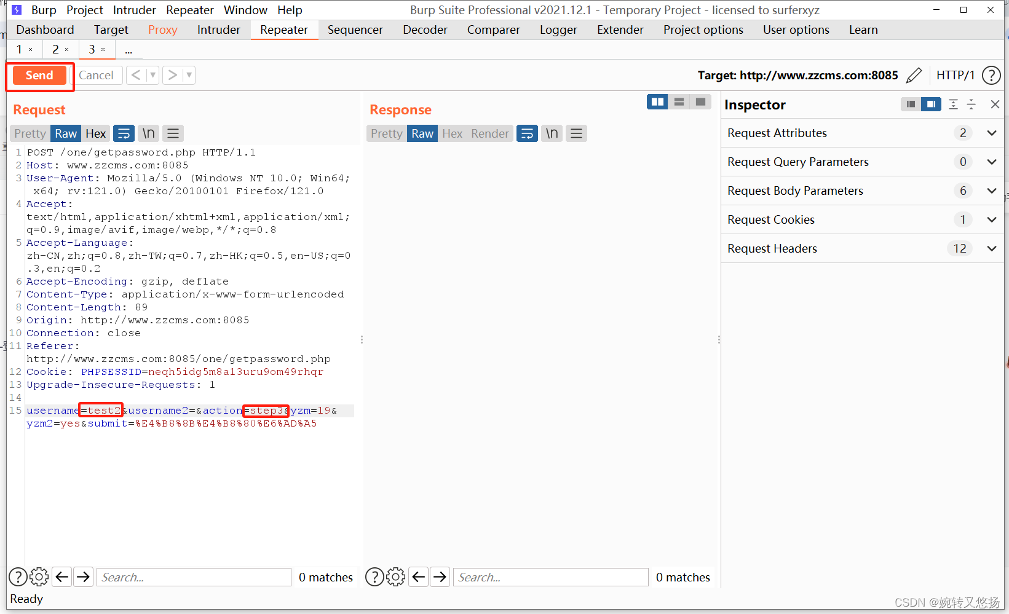Open Request search help icon
Viewport: 1009px width, 614px height.
coord(18,577)
